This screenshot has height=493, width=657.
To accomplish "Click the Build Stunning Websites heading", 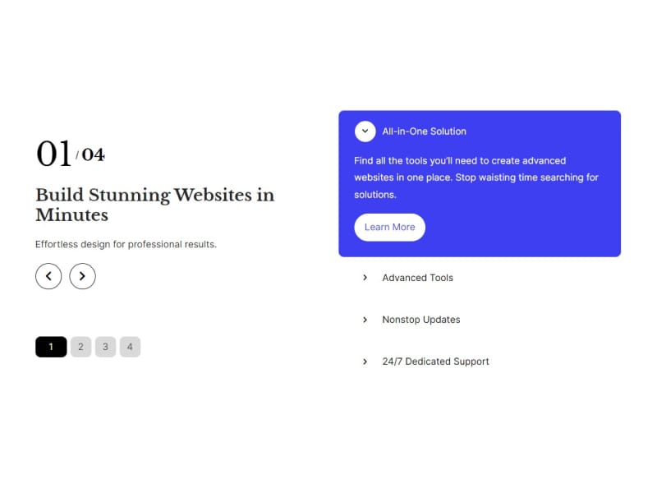I will (154, 205).
